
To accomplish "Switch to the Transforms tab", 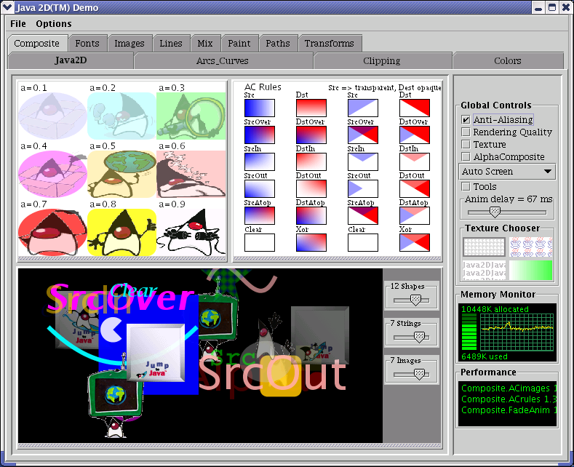I will pyautogui.click(x=329, y=43).
